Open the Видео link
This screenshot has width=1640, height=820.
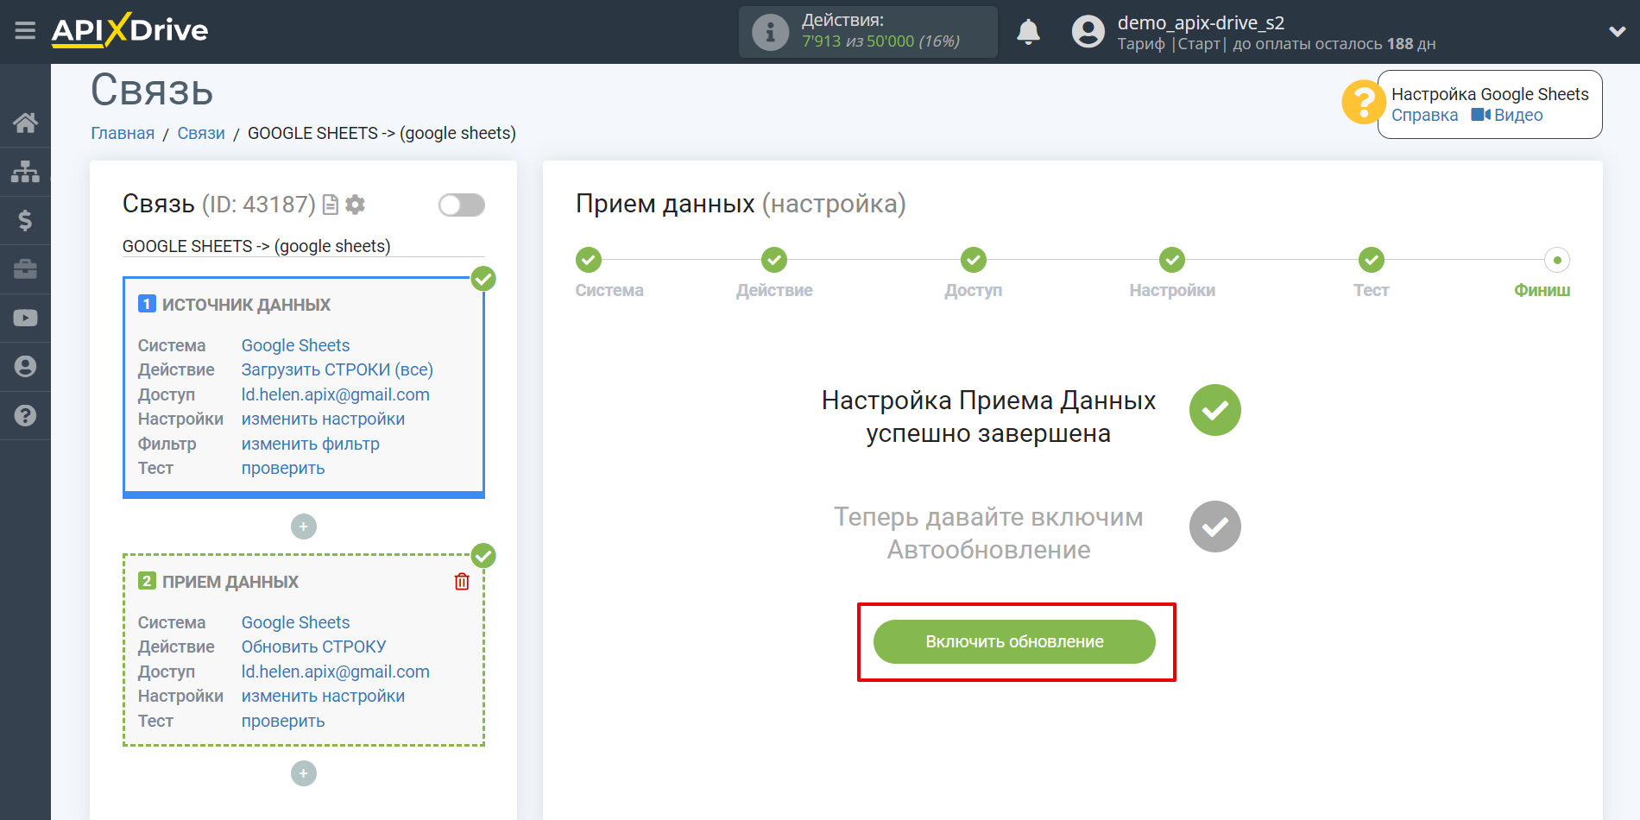point(1507,116)
